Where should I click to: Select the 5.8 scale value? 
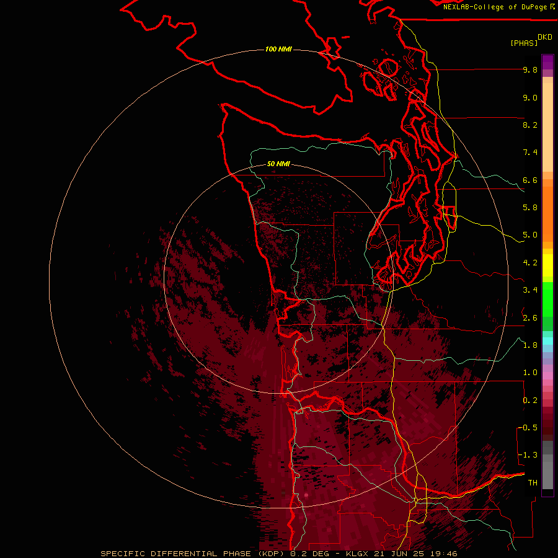click(530, 208)
